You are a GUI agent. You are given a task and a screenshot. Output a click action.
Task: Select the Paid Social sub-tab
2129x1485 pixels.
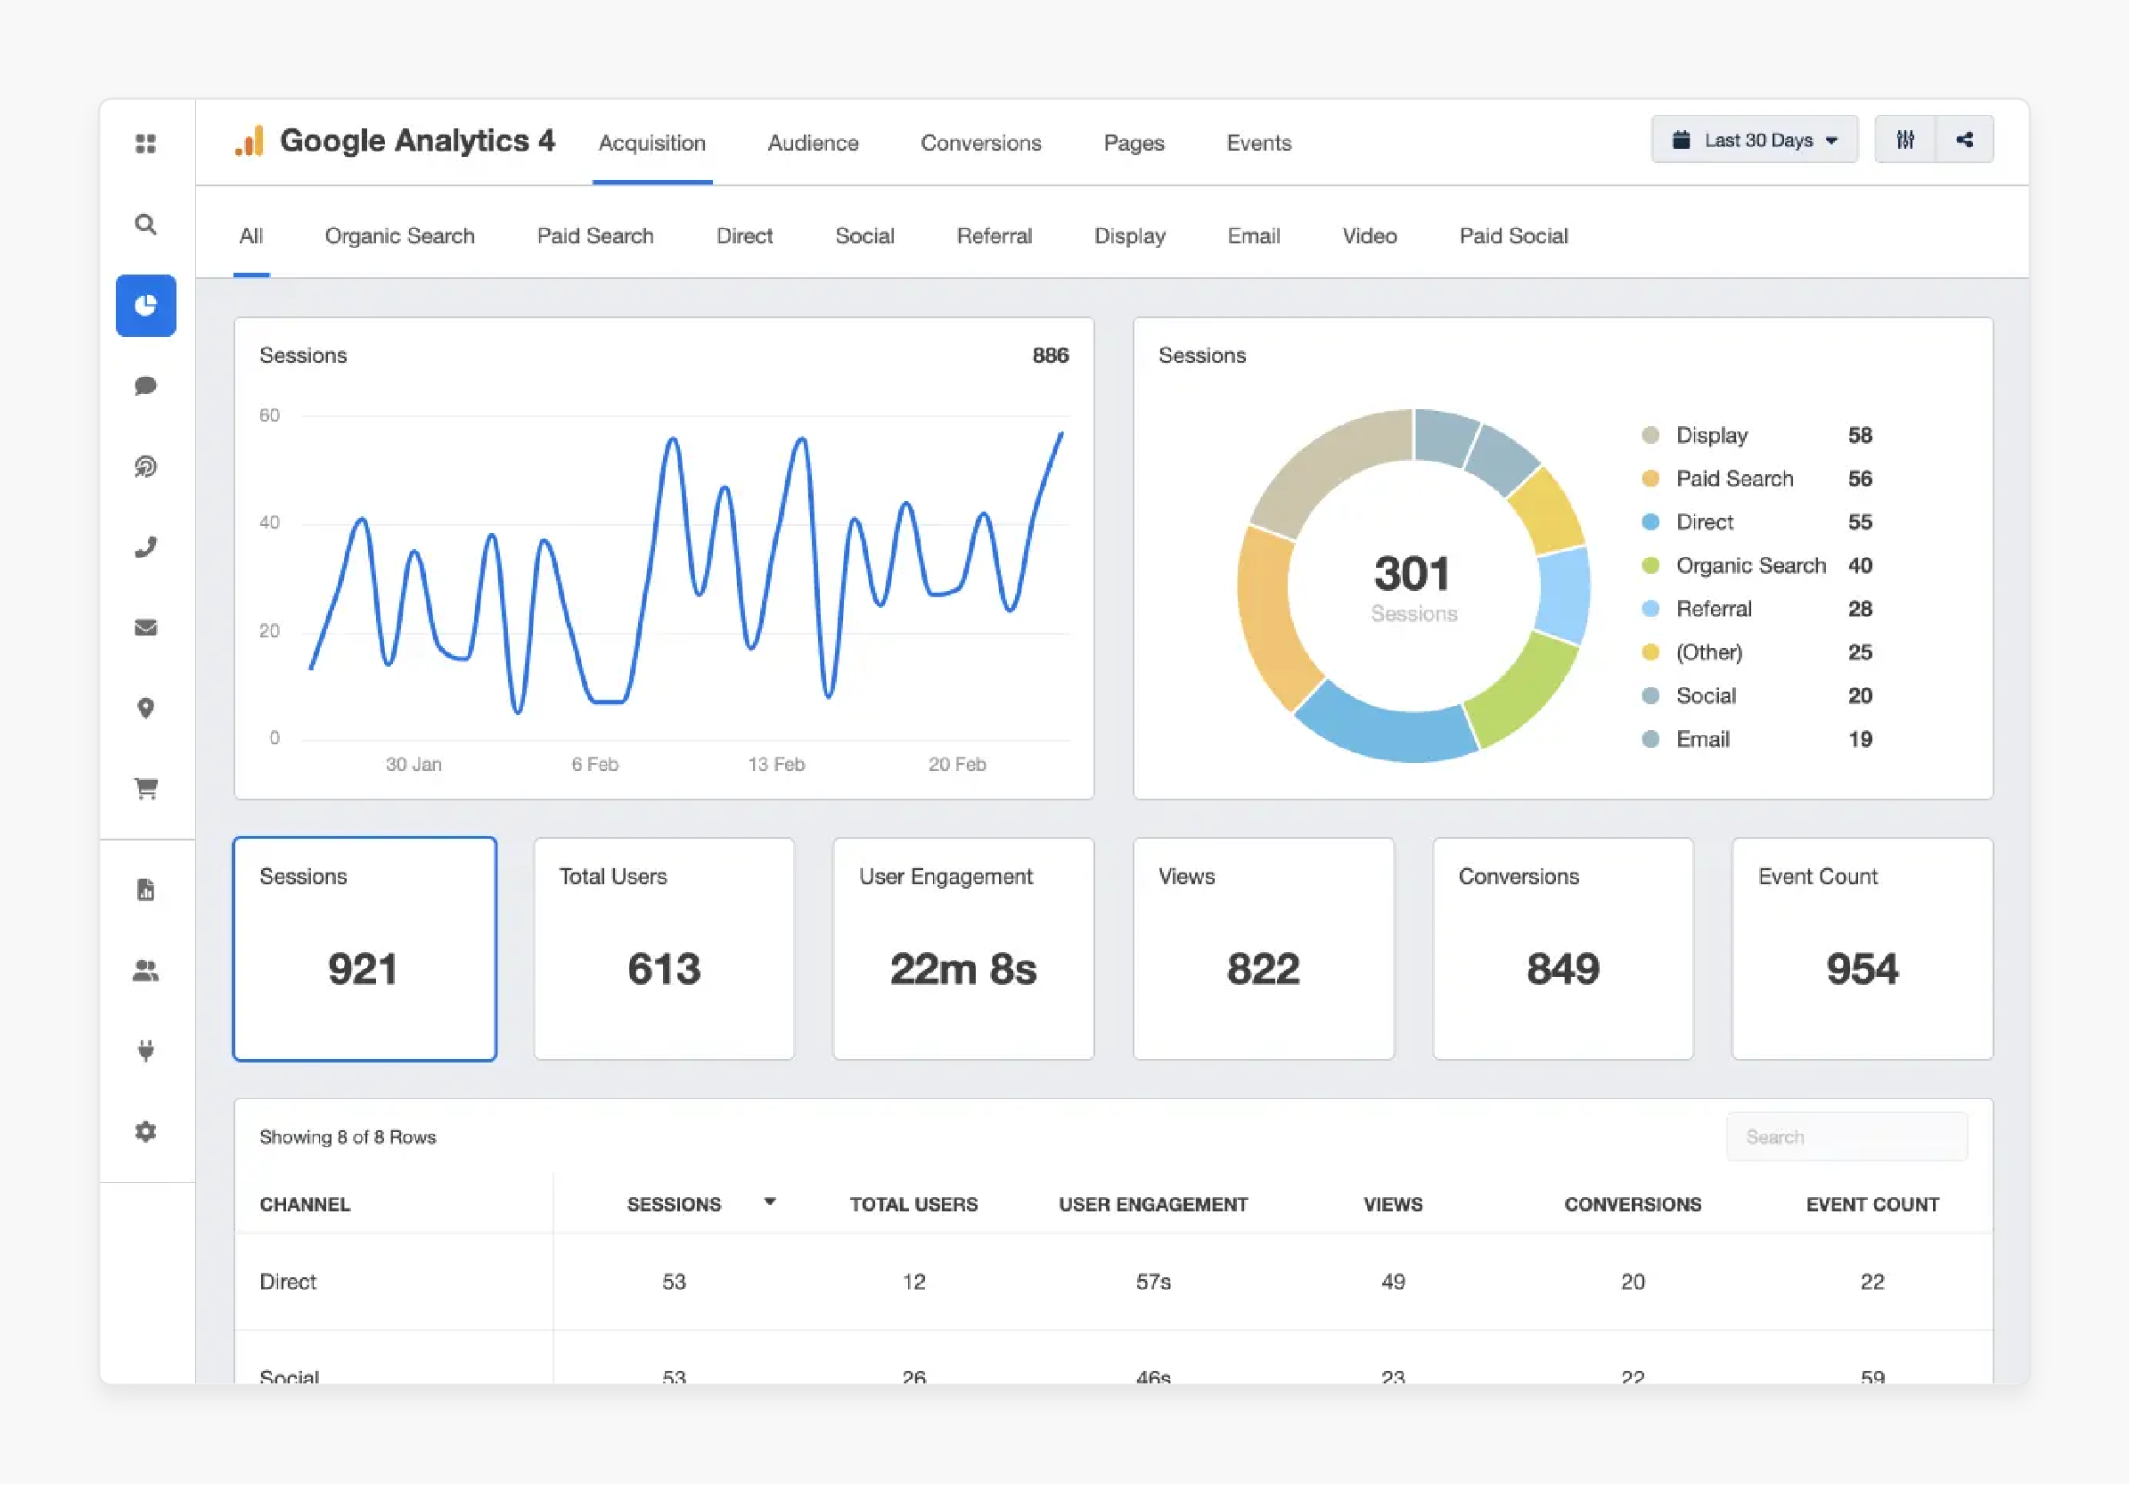pyautogui.click(x=1514, y=235)
